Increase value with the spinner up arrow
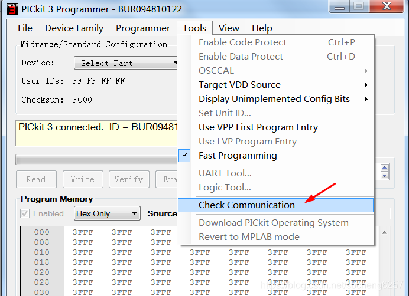 coord(385,168)
